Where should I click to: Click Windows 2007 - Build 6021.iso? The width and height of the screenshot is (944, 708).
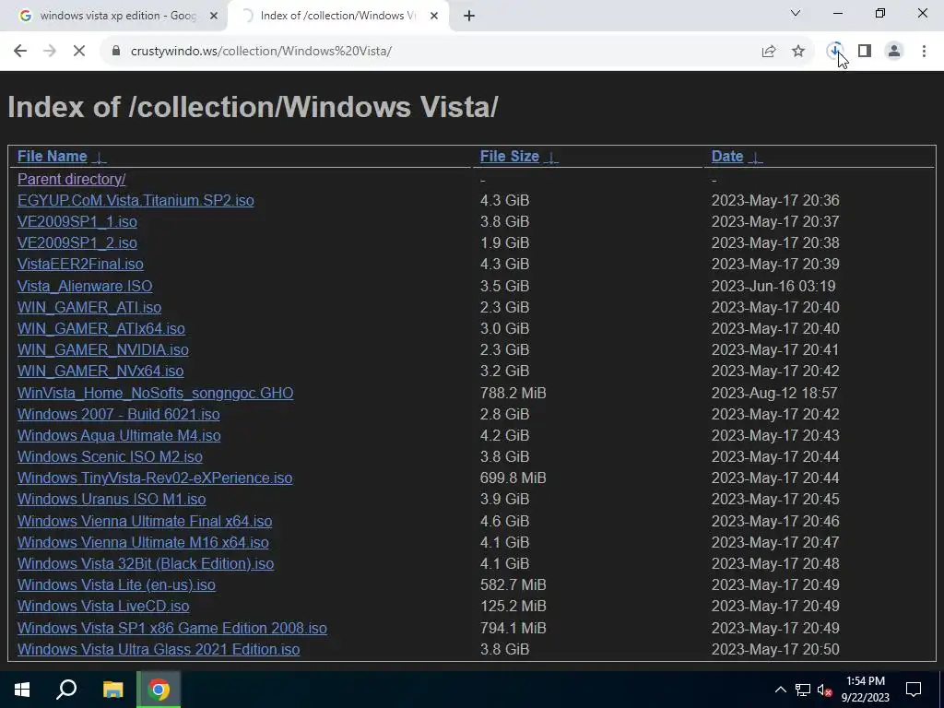(x=119, y=414)
